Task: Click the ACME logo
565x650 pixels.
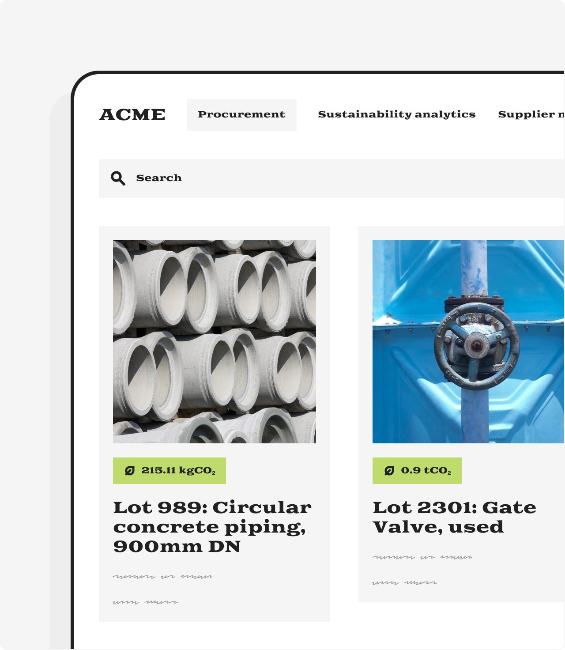Action: [x=132, y=115]
